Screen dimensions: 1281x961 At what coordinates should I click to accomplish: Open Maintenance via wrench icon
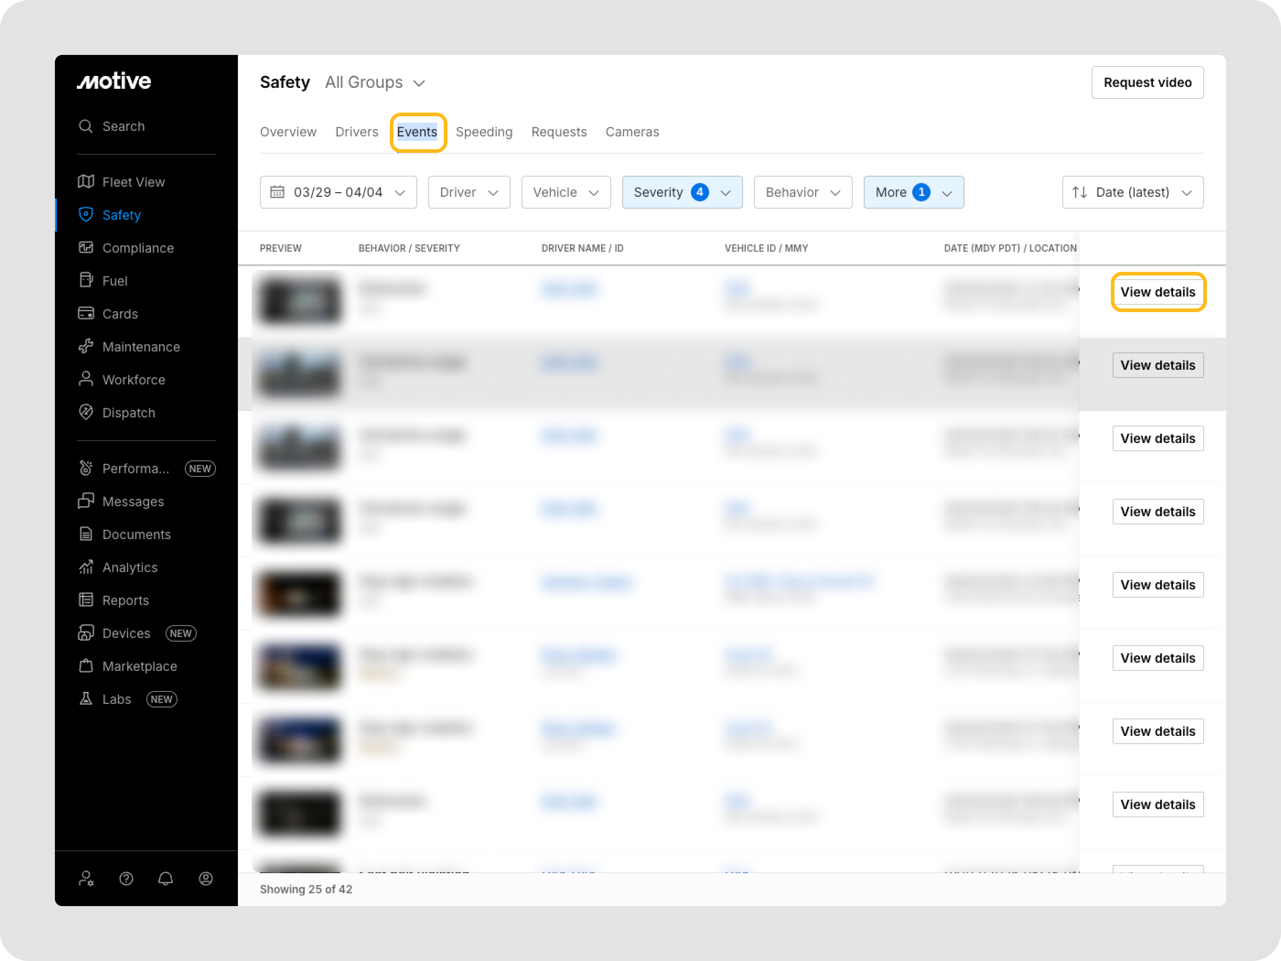tap(86, 346)
